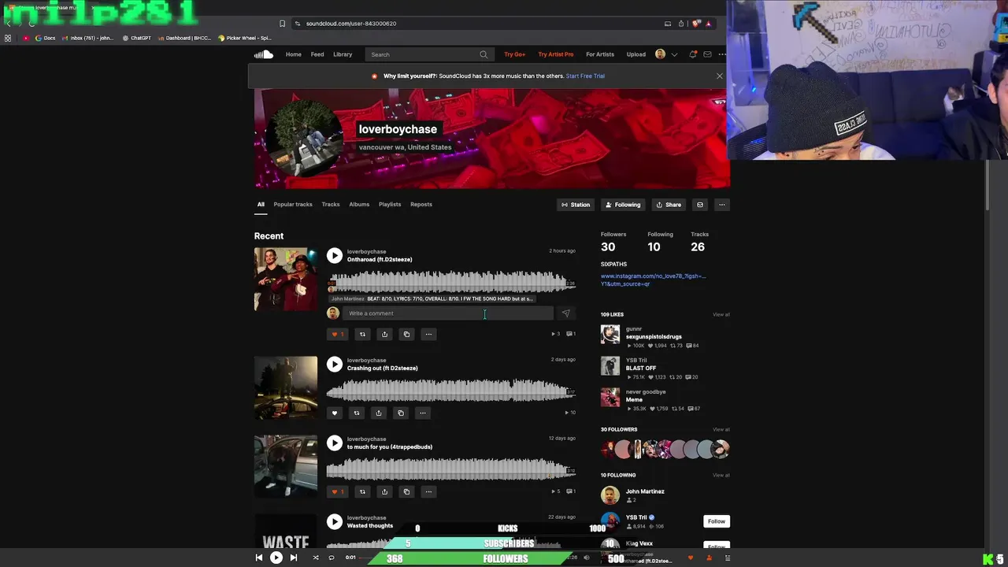Bookmark the page in address bar
Viewport: 1008px width, 567px height.
pyautogui.click(x=282, y=24)
